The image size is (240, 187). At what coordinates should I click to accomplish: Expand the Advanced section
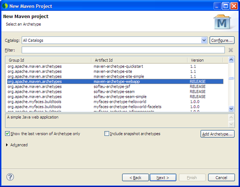(7, 145)
